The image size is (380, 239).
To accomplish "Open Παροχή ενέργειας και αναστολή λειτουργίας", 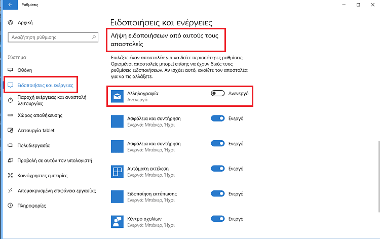I will (52, 100).
